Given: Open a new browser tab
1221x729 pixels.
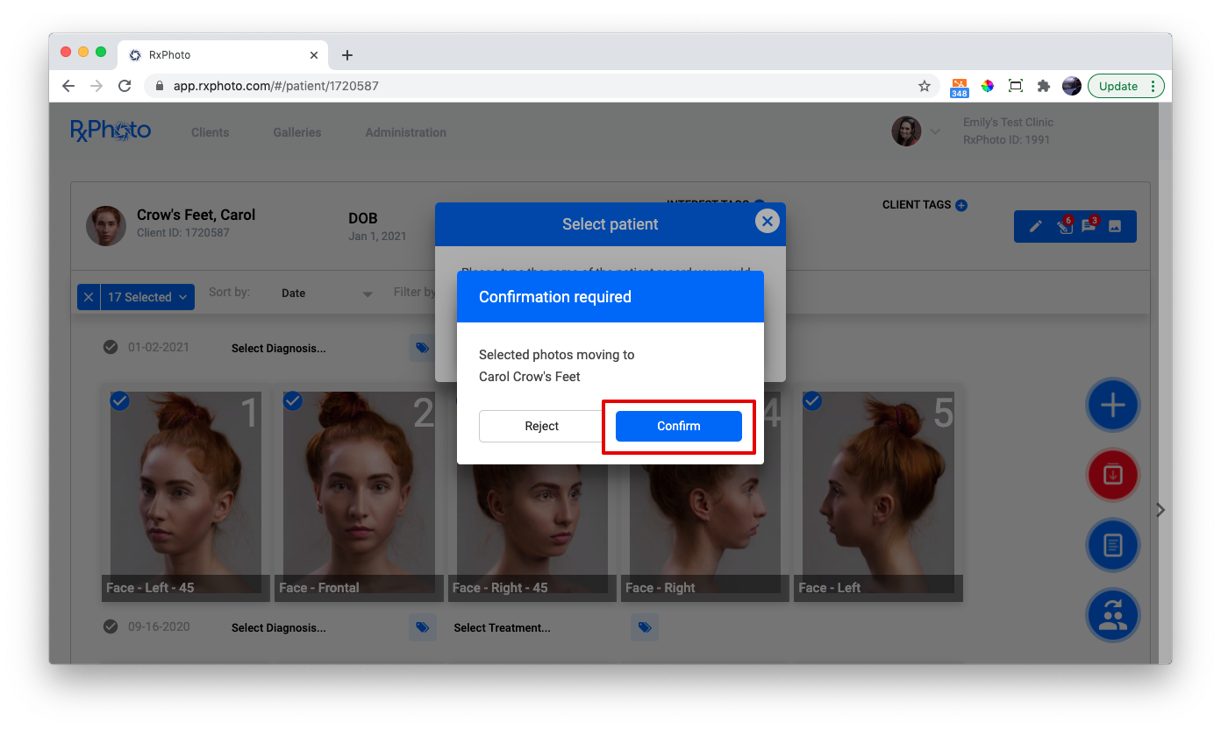Looking at the screenshot, I should 347,55.
